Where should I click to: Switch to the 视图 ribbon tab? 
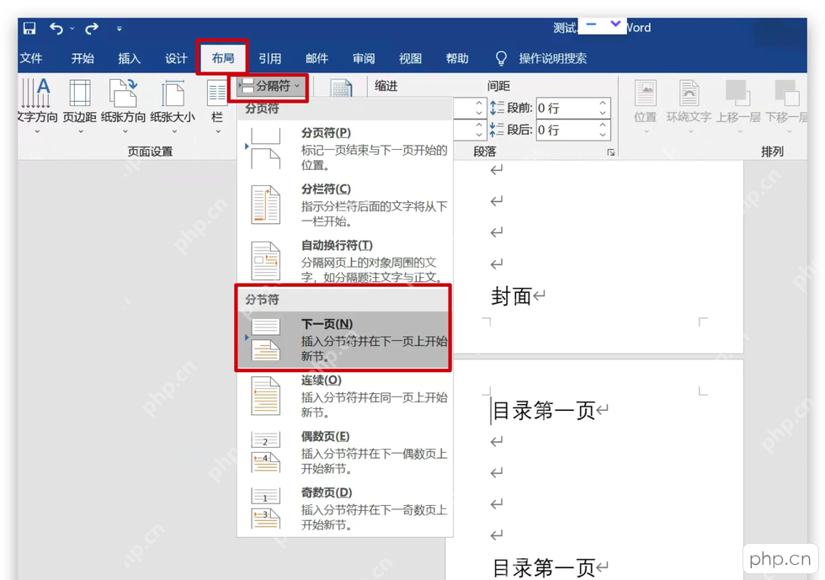click(411, 58)
